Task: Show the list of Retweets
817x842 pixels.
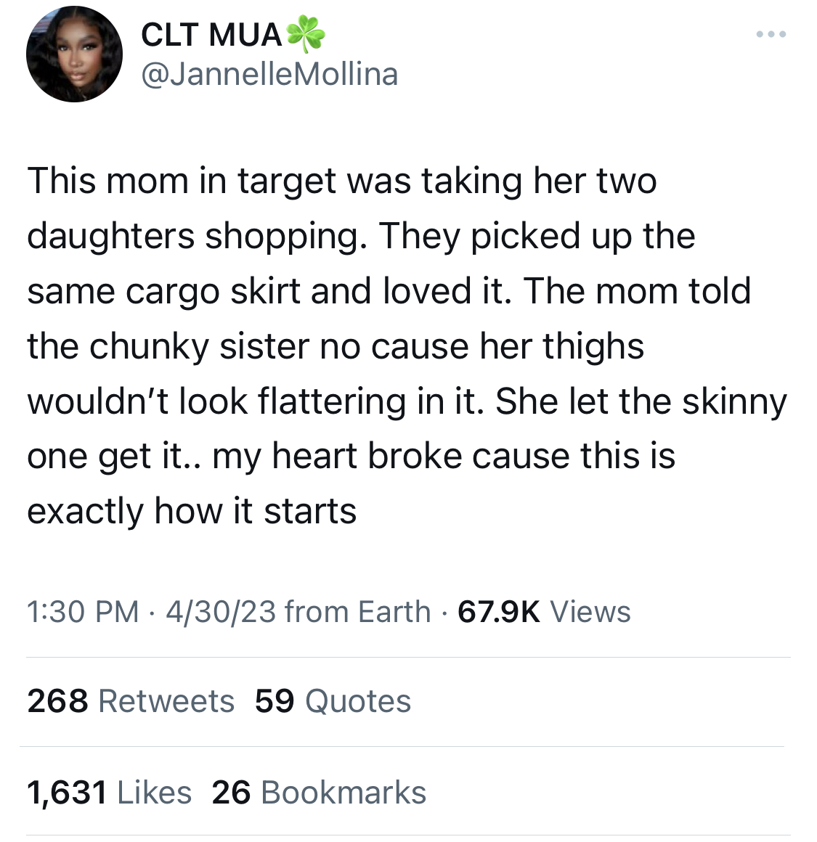Action: click(x=166, y=700)
